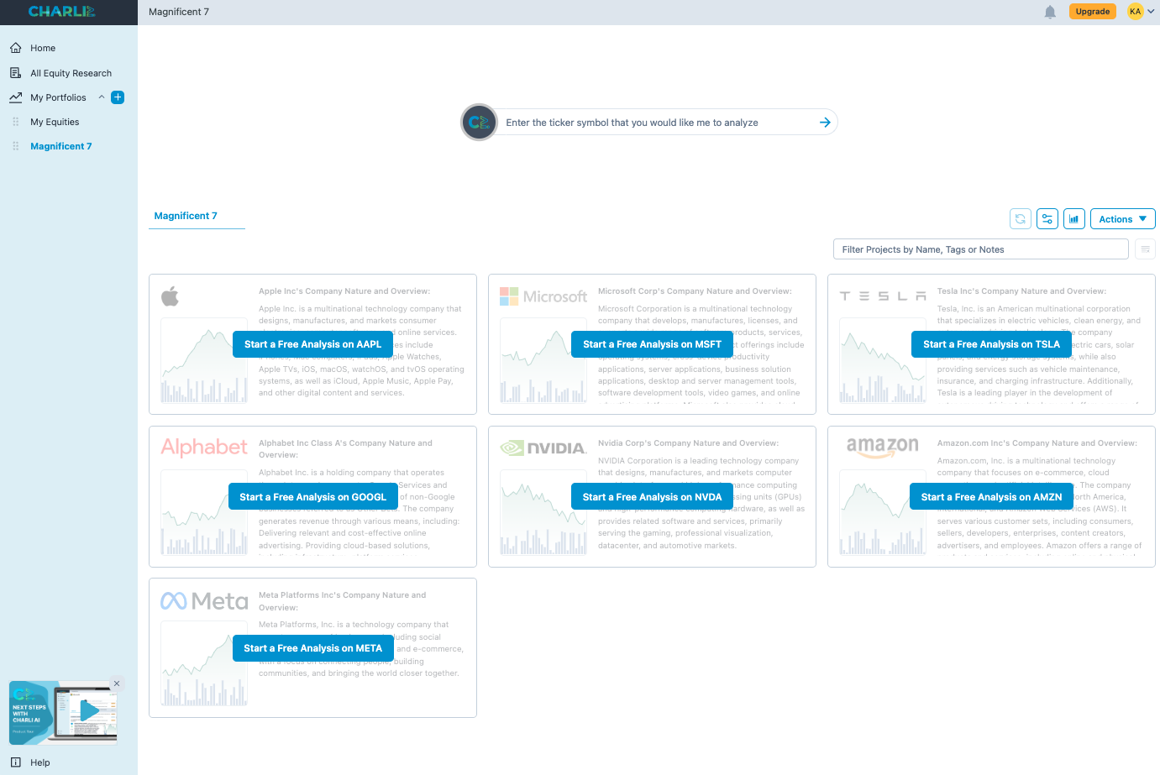Click Apple Inc's Company Nature heading
This screenshot has height=775, width=1160.
click(x=344, y=291)
